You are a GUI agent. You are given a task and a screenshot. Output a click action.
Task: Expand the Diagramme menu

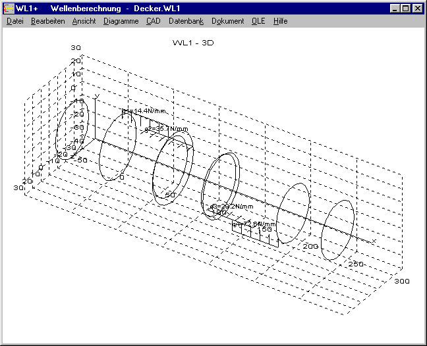pos(121,21)
